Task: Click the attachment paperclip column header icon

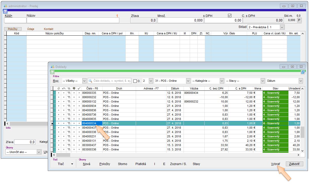Action: tap(59, 88)
